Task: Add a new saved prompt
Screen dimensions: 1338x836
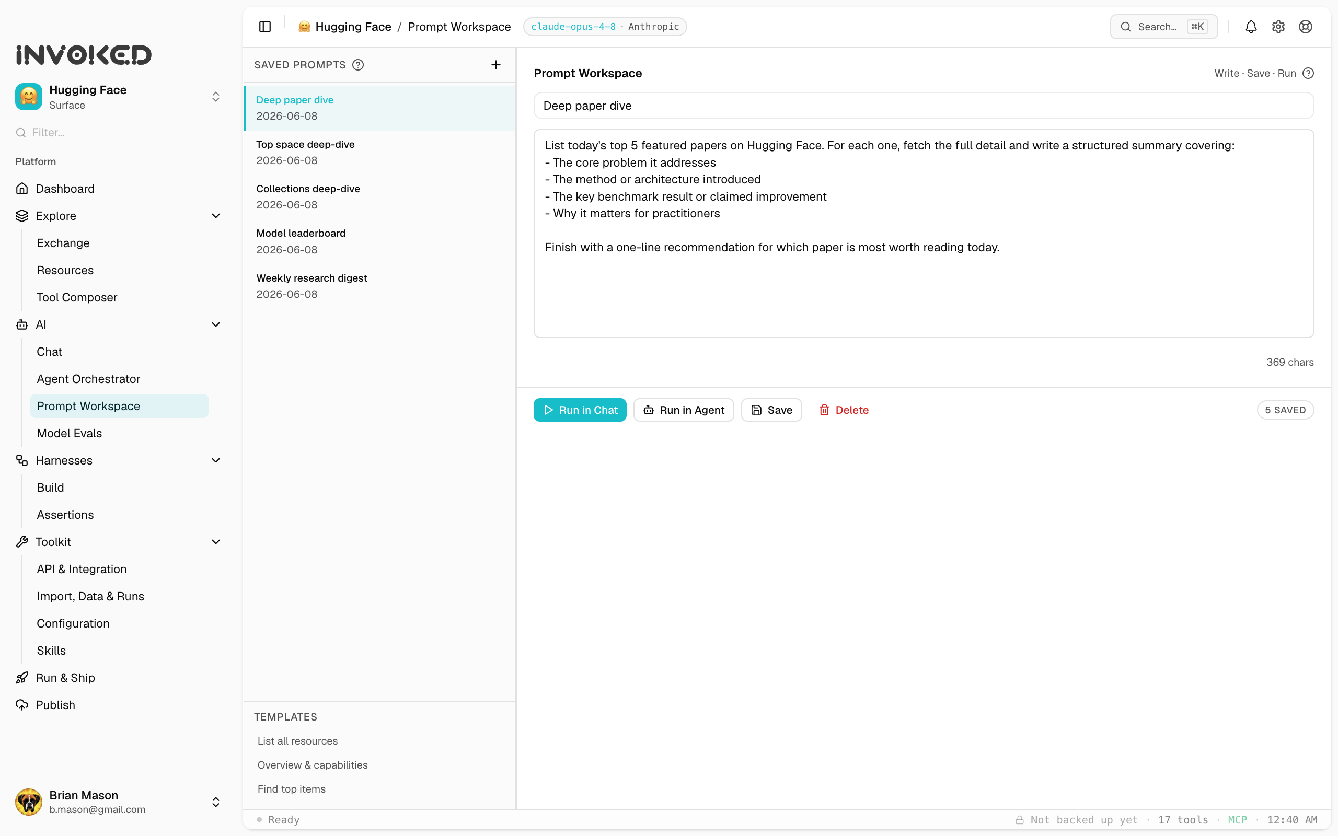Action: [496, 65]
